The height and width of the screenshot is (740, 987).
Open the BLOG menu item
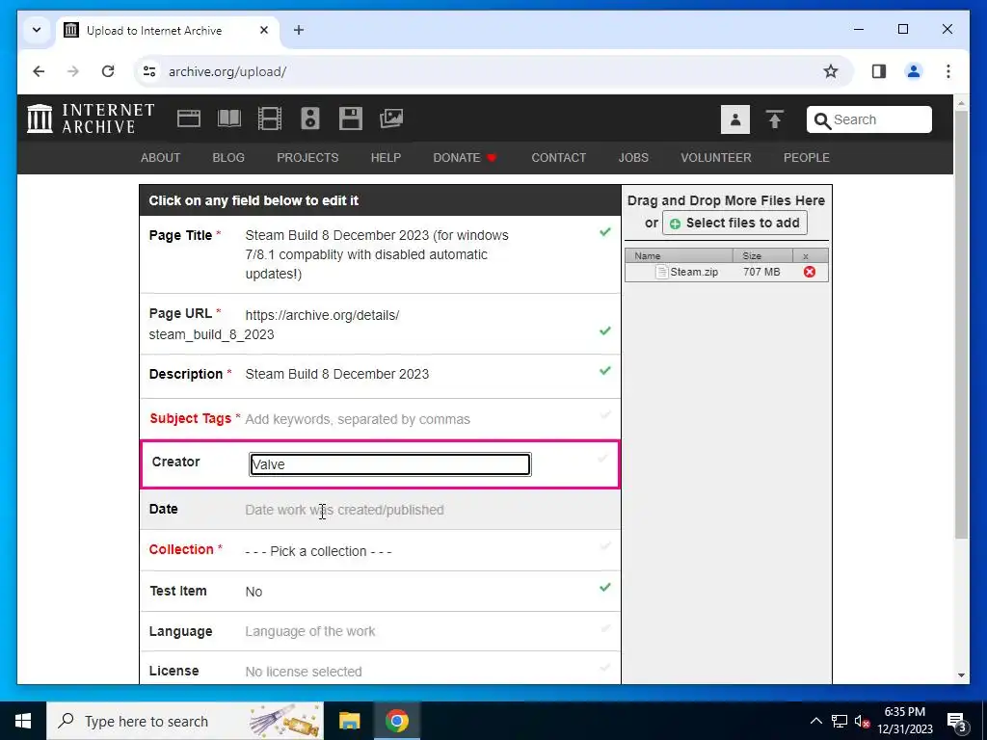pyautogui.click(x=228, y=158)
